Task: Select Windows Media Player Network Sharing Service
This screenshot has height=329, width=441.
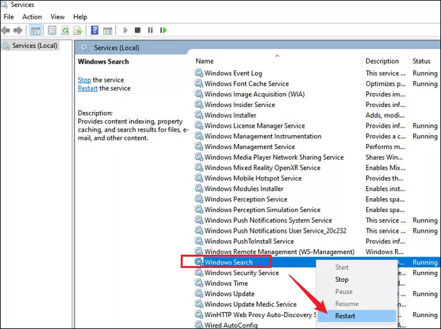Action: pos(274,157)
